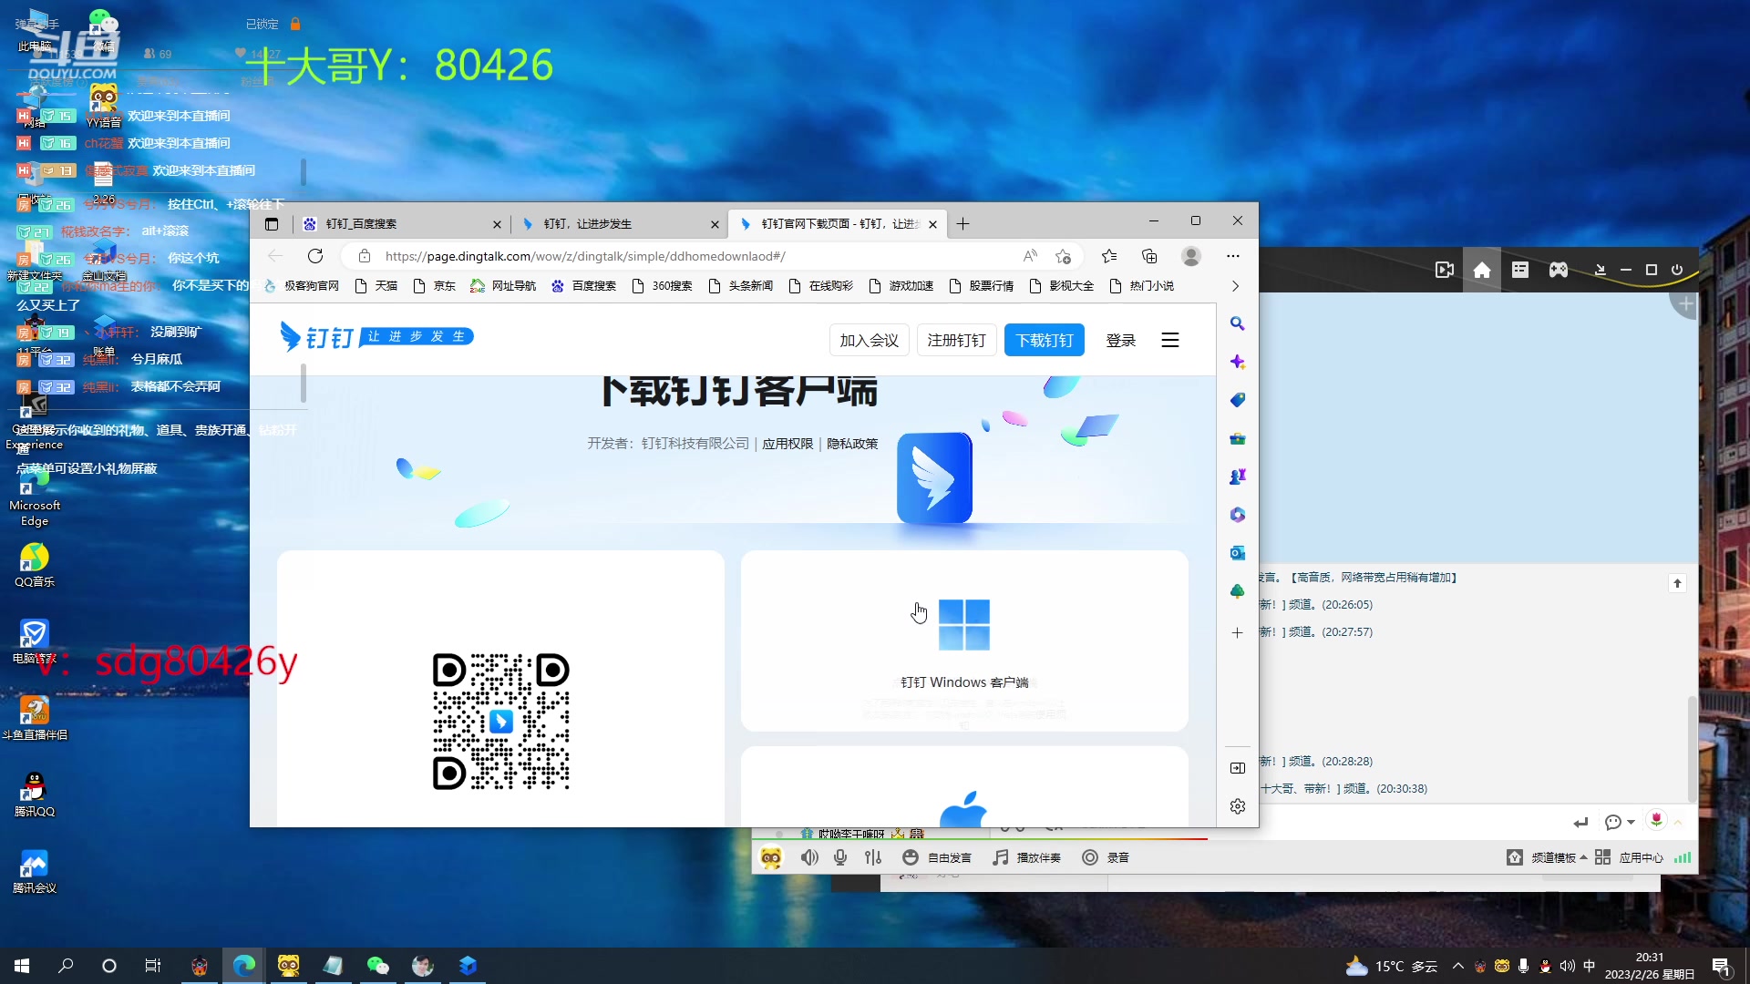1750x984 pixels.
Task: Open the Edge sidebar games chess icon
Action: [x=1237, y=477]
